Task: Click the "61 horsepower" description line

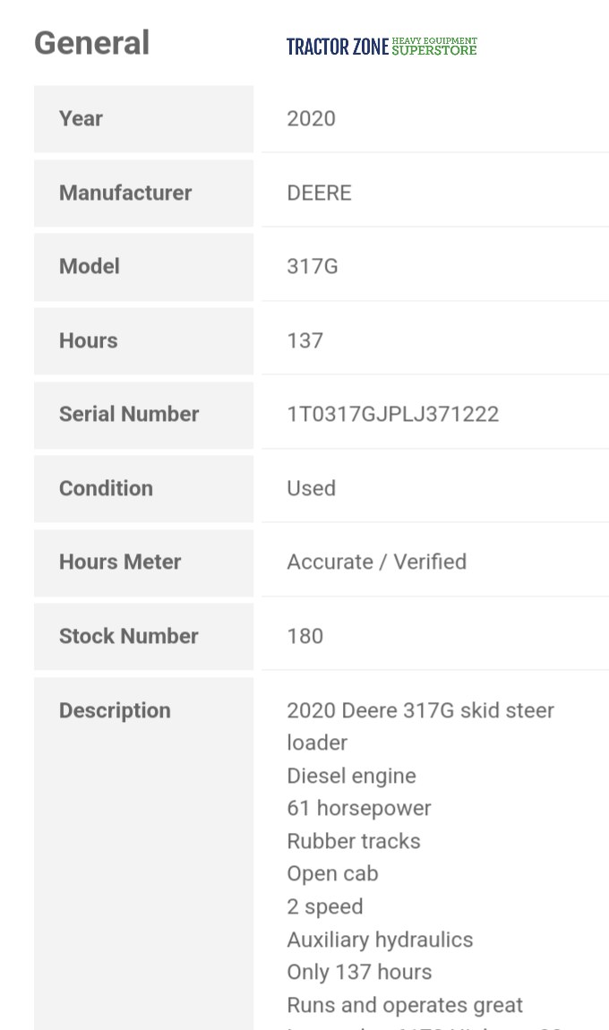Action: click(x=358, y=808)
